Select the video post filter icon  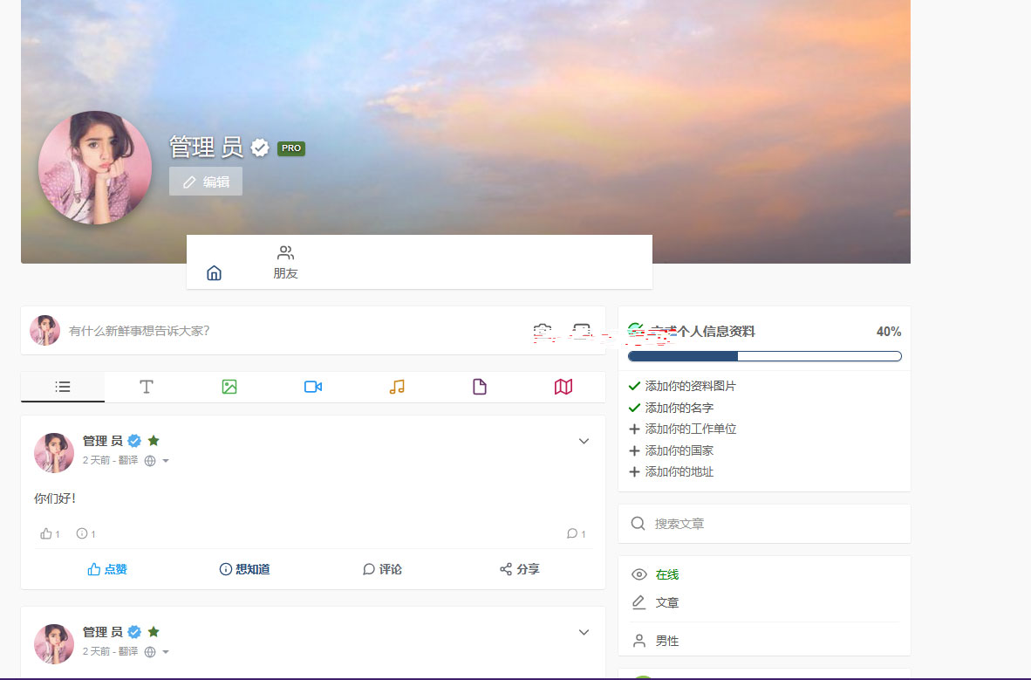click(313, 387)
